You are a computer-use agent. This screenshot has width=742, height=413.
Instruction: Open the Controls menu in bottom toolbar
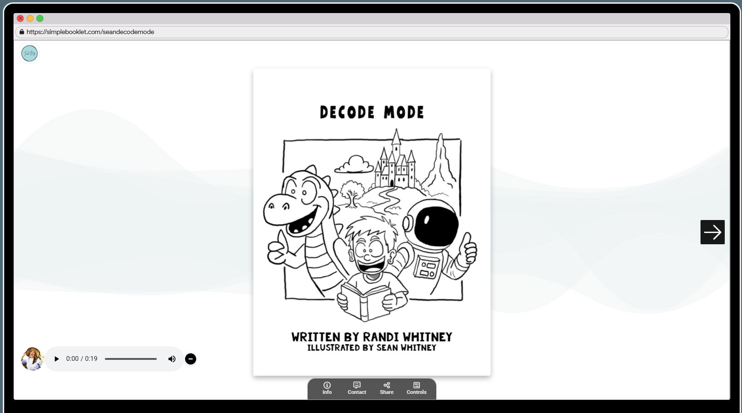(416, 388)
